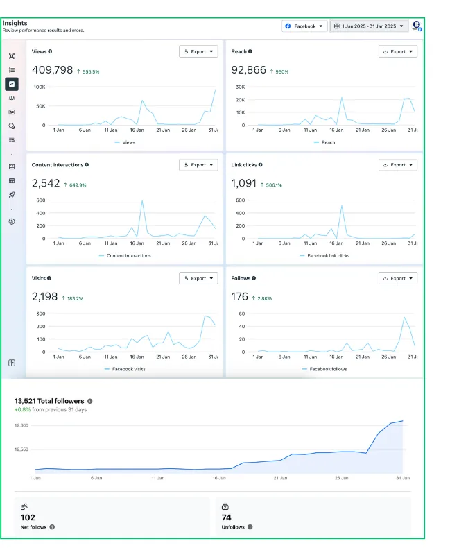Open the list-with-magnifier search icon in the sidebar
The height and width of the screenshot is (548, 468).
[x=12, y=140]
